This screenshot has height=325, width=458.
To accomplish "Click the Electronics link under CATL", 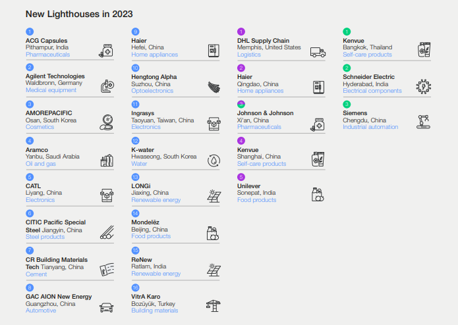I will (40, 200).
